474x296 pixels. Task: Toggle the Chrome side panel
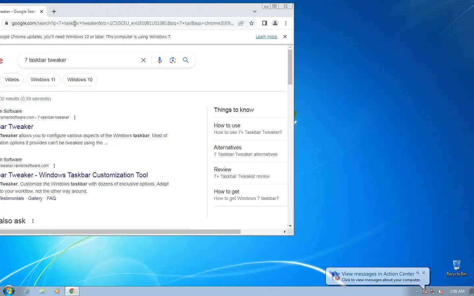(x=264, y=23)
